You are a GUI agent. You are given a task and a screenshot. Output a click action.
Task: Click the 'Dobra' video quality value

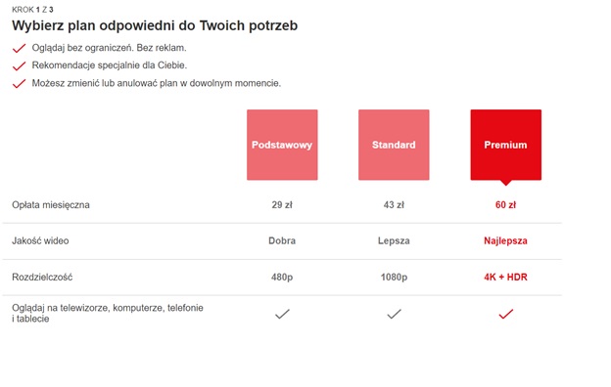click(282, 240)
